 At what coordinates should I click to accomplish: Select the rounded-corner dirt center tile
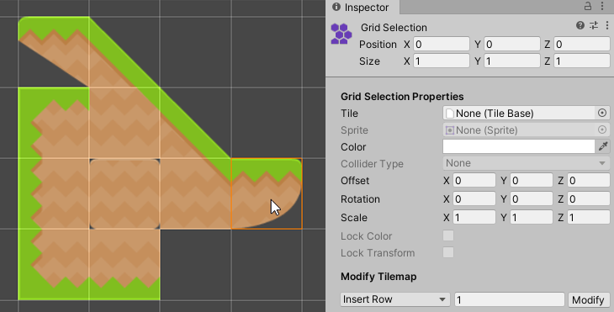[x=124, y=193]
